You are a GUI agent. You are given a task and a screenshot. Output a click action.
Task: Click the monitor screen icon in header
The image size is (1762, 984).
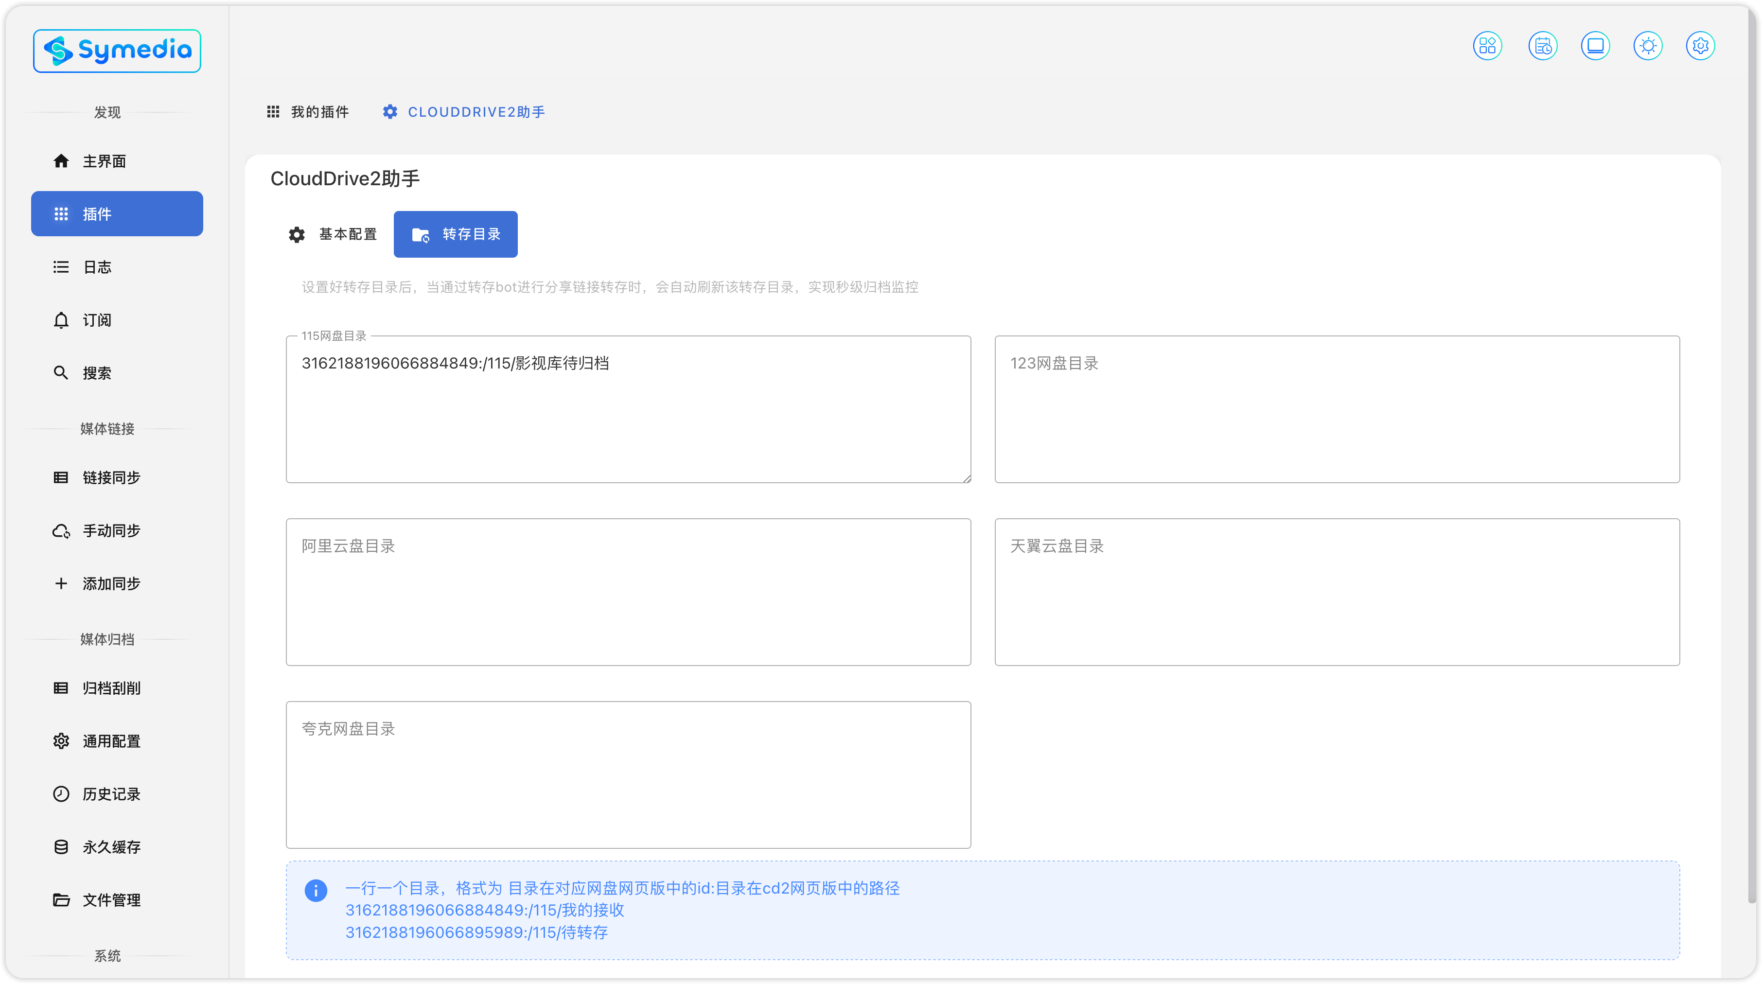click(1595, 46)
